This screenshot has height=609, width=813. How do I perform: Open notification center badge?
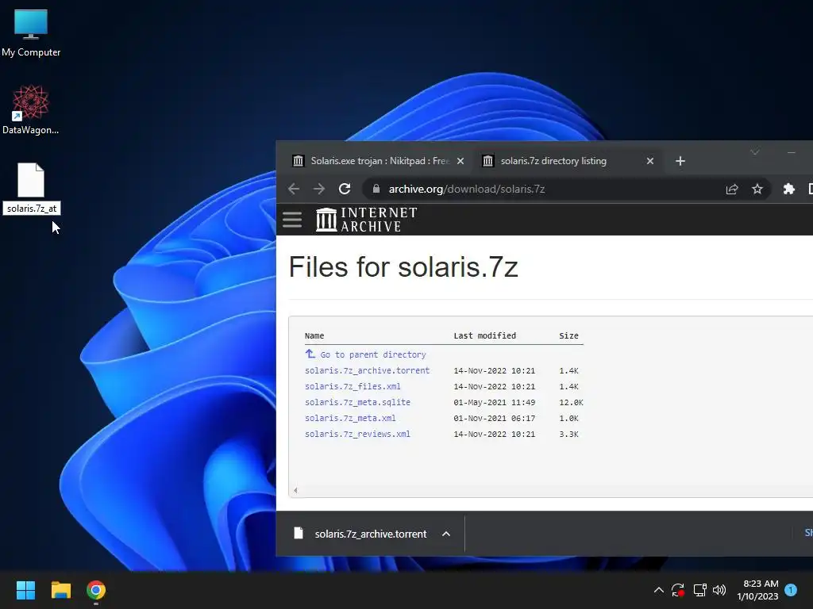tap(791, 590)
